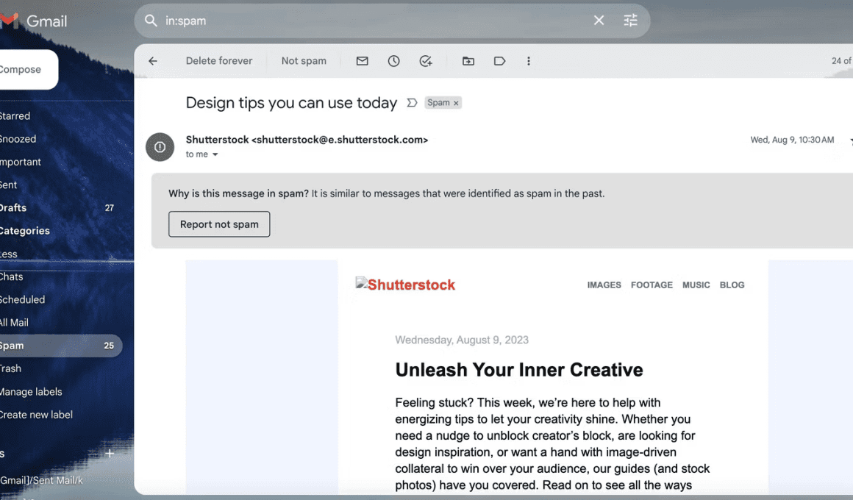
Task: Open the Chats folder
Action: (x=12, y=277)
